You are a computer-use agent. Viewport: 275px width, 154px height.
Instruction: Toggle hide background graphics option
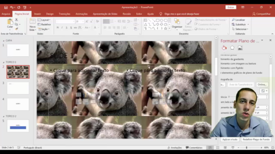pyautogui.click(x=241, y=73)
